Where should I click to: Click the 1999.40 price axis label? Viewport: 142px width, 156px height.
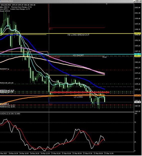coord(137,18)
